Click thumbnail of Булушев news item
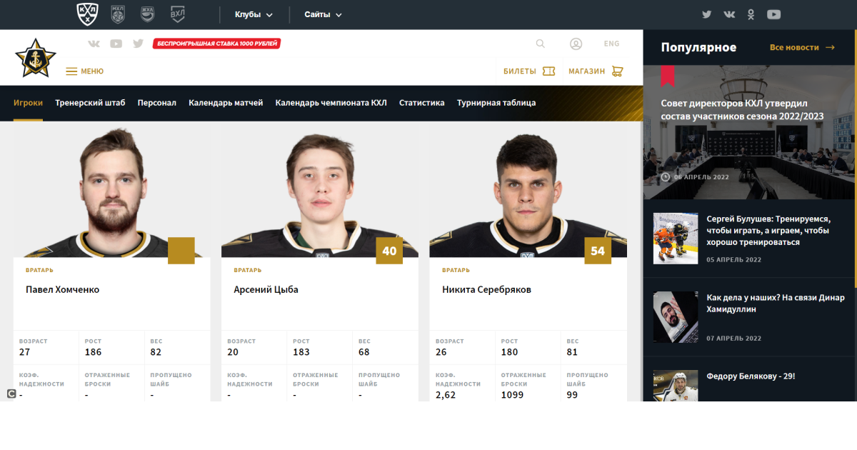This screenshot has width=857, height=450. (676, 239)
